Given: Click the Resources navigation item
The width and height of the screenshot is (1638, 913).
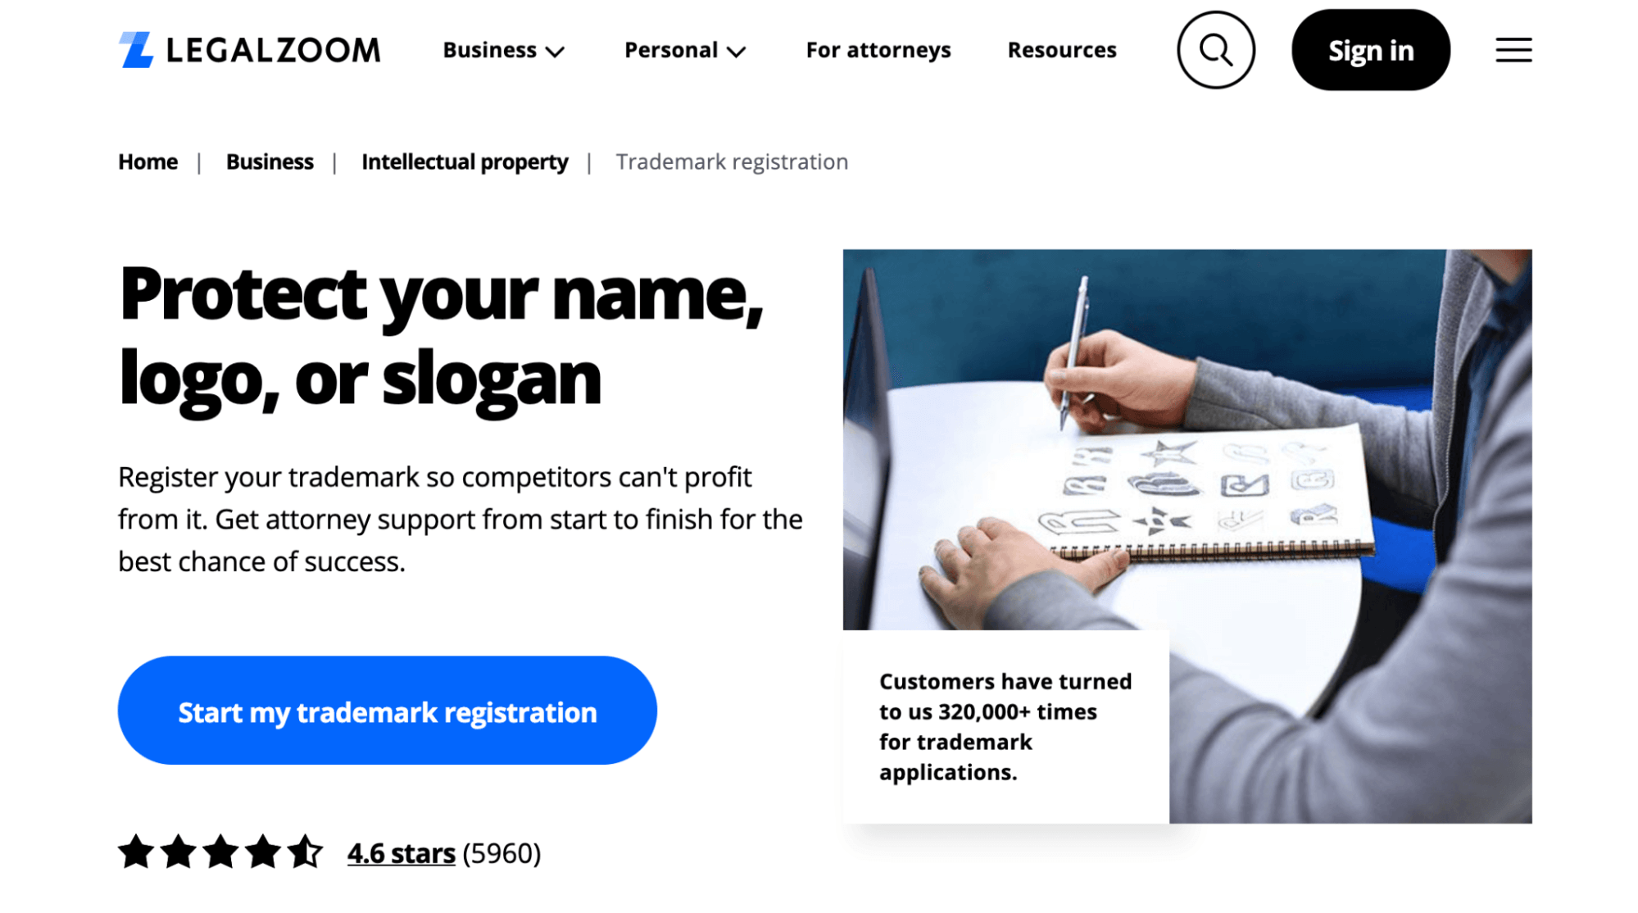Looking at the screenshot, I should click(x=1061, y=49).
